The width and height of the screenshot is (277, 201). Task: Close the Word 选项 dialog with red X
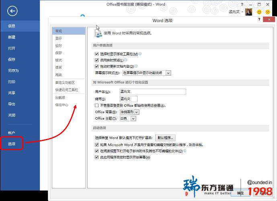(x=269, y=19)
